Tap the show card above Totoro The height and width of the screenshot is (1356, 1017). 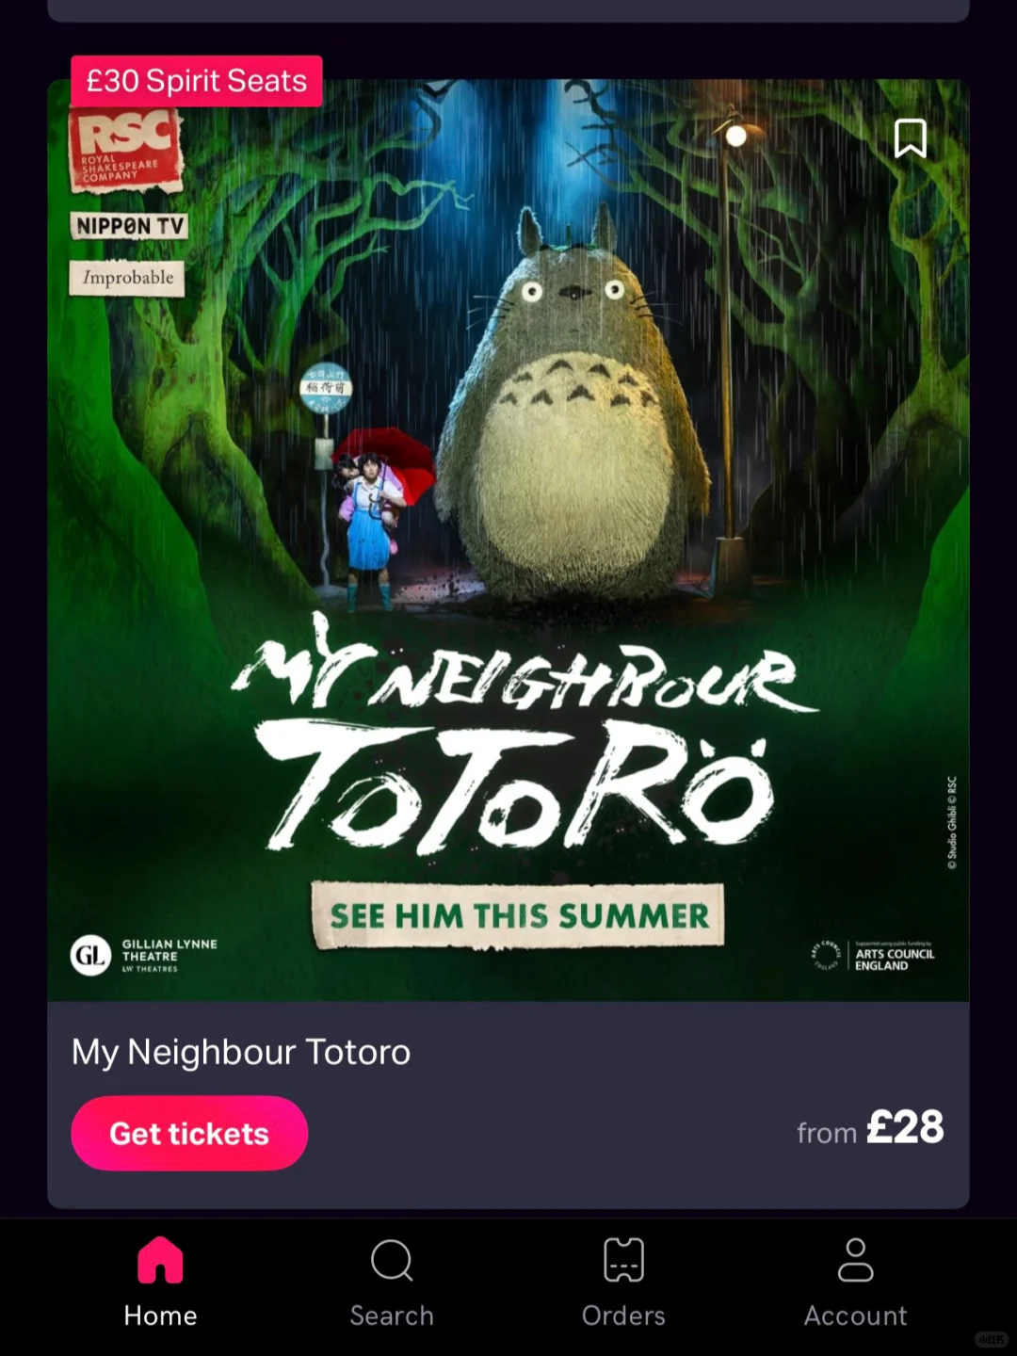508,10
